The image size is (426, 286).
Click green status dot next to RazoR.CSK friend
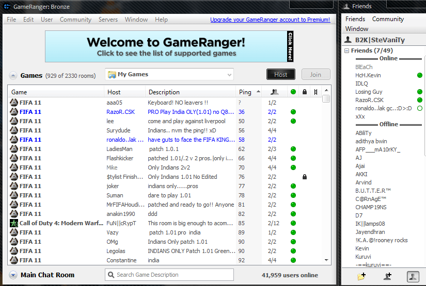[420, 100]
